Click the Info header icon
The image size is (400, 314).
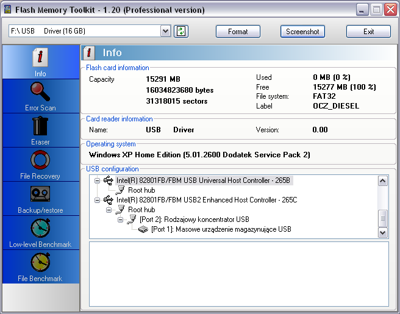pos(89,52)
